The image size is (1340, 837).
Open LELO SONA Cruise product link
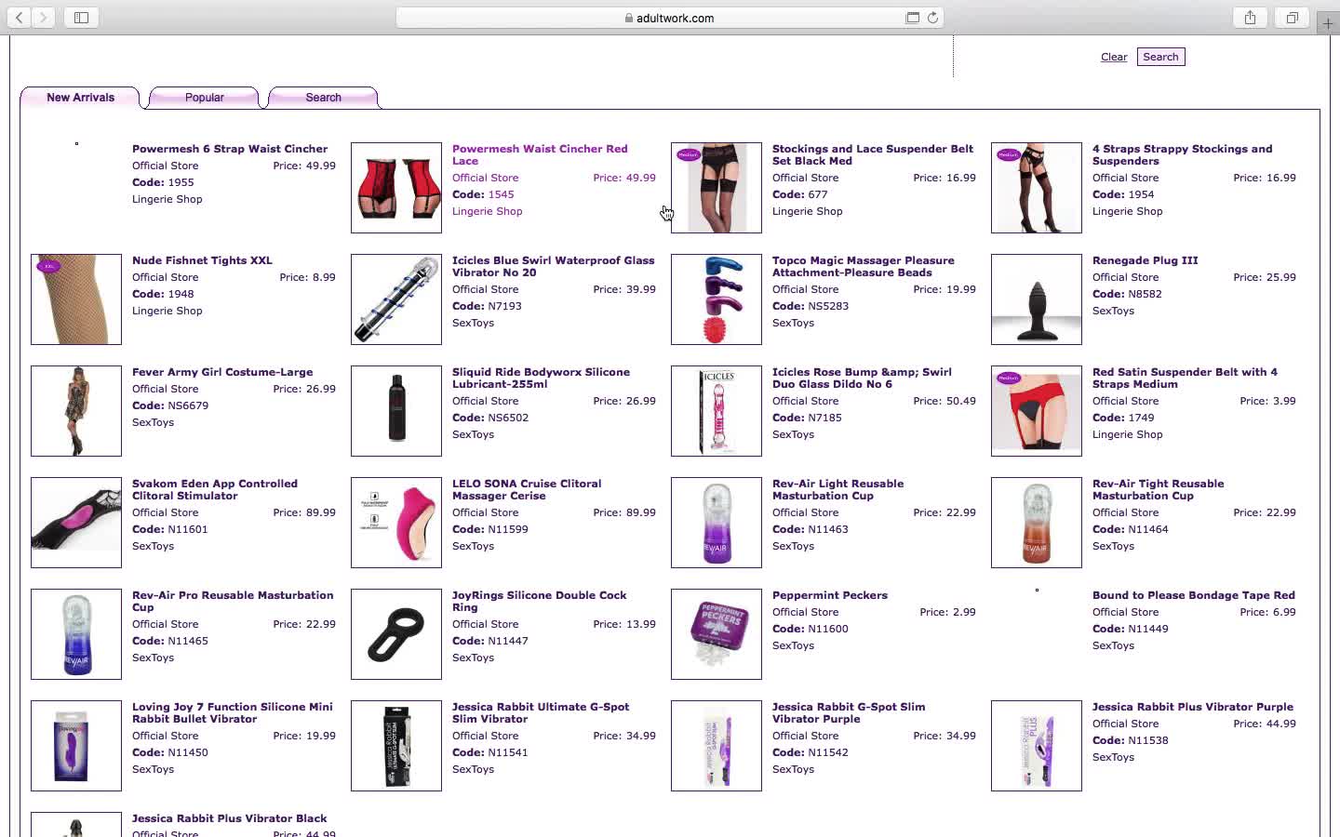(x=527, y=489)
